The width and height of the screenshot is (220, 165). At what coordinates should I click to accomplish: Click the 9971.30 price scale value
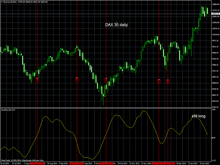tap(215, 41)
